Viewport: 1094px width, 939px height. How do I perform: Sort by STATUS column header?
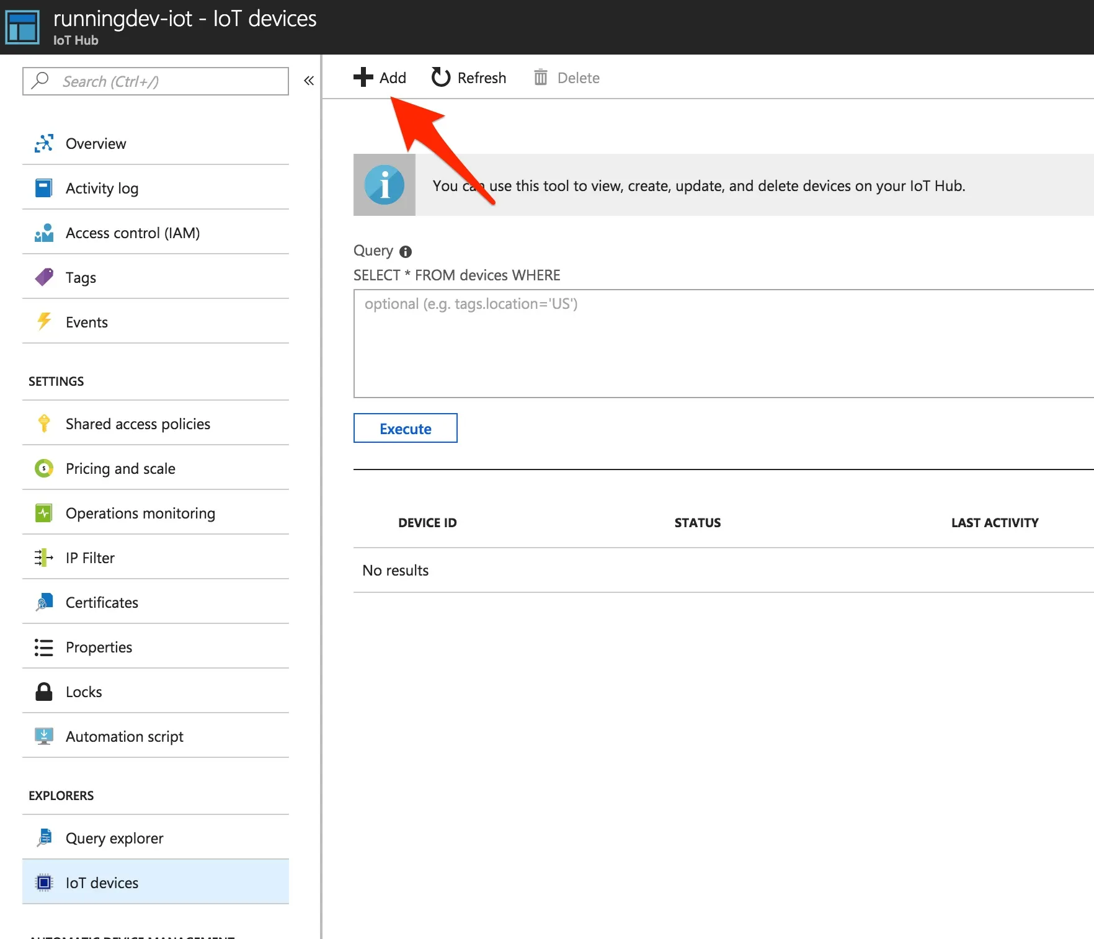point(698,523)
